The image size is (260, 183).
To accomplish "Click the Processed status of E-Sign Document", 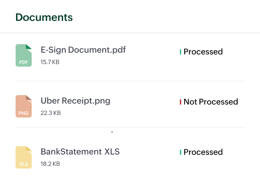I will point(203,52).
